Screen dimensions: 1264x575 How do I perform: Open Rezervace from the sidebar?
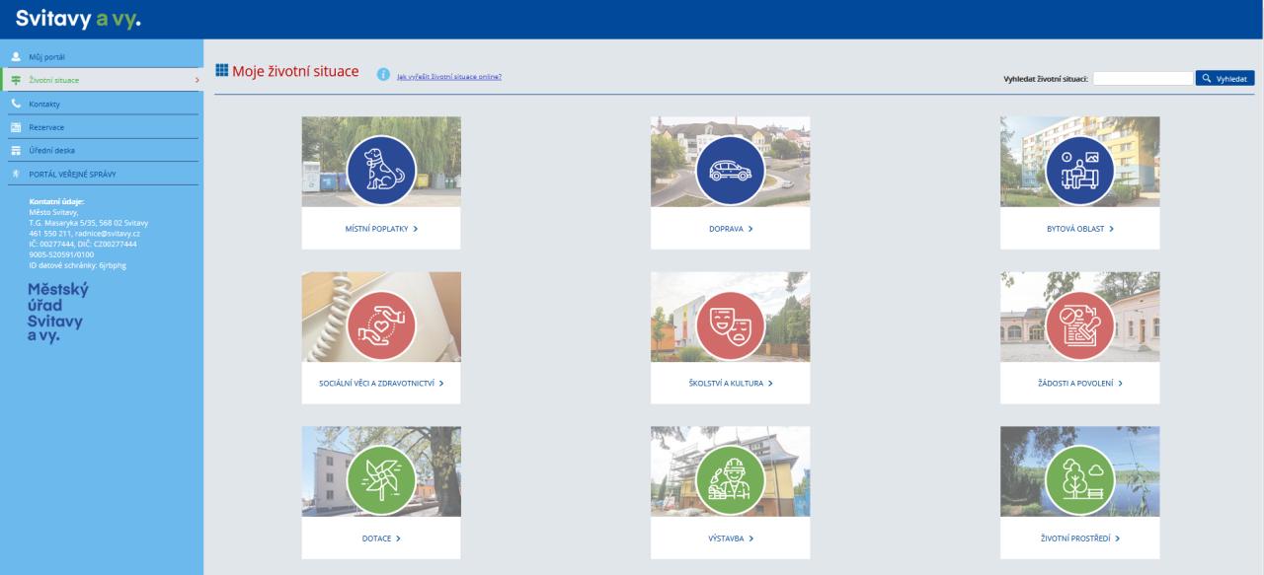[46, 127]
